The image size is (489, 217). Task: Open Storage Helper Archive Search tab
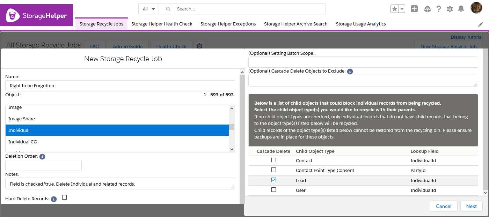click(x=296, y=24)
